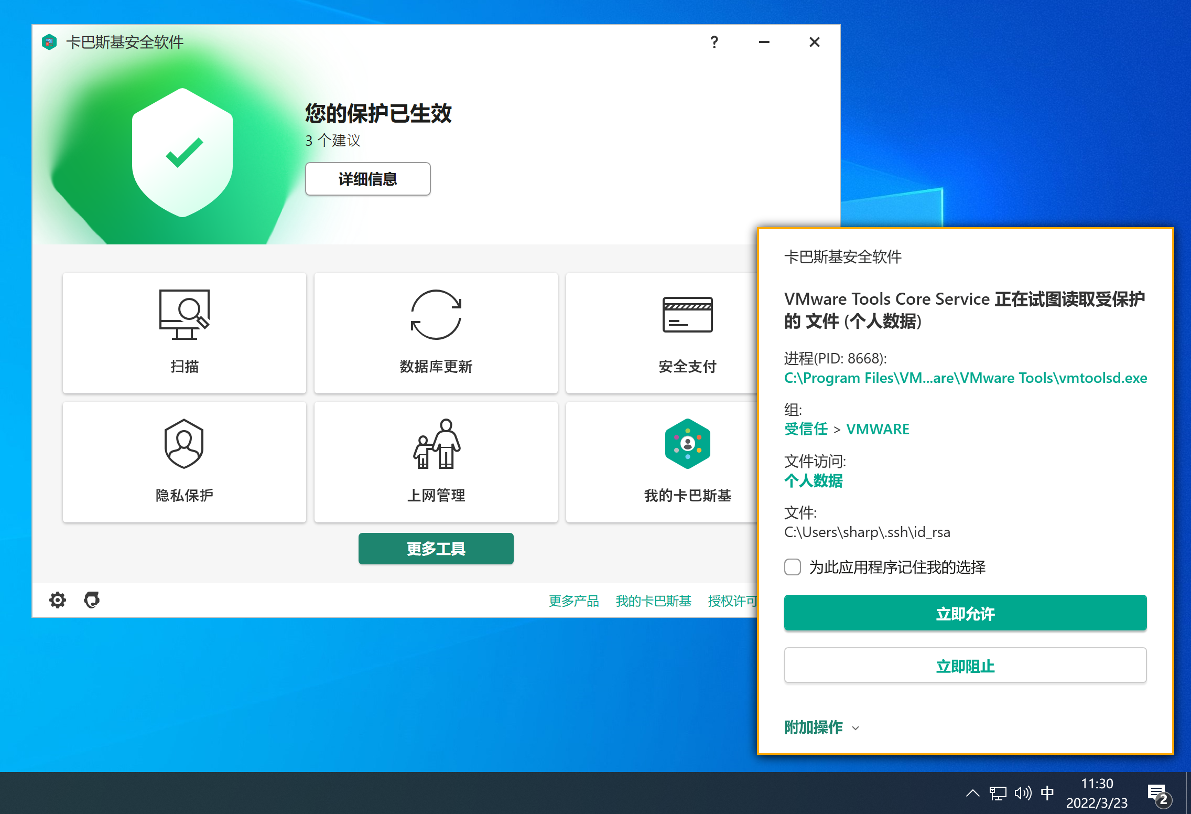Click 立即阻止 block now button

coord(965,666)
